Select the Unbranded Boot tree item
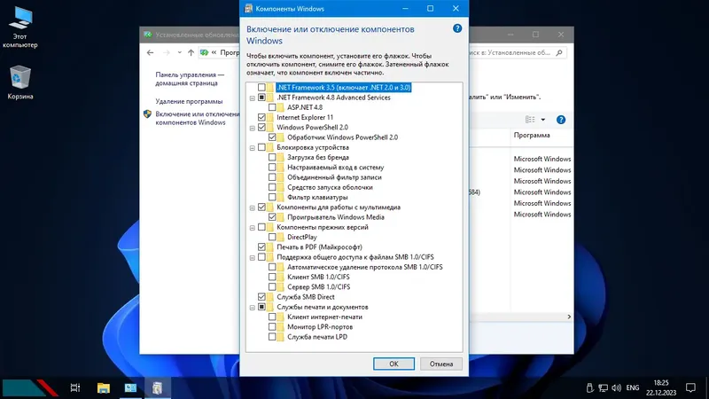Viewport: 709px width, 399px height. coord(318,157)
